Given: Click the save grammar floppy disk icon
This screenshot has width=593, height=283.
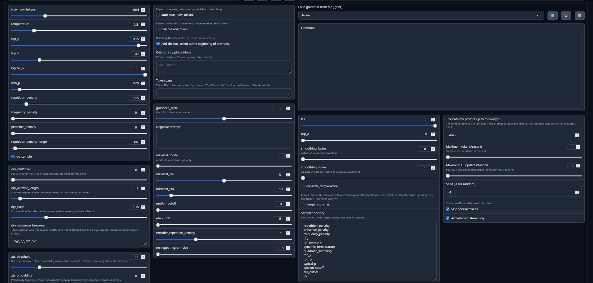Looking at the screenshot, I should coord(566,15).
